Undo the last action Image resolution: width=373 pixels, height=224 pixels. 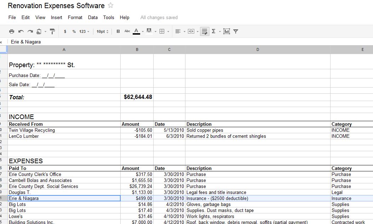tap(21, 31)
